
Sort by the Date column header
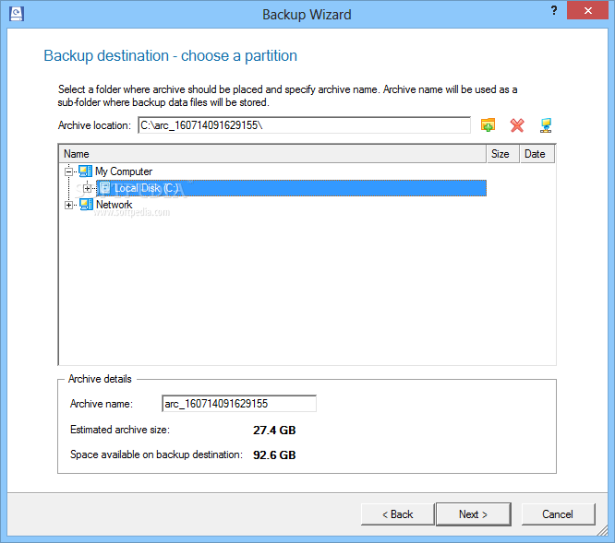(537, 154)
